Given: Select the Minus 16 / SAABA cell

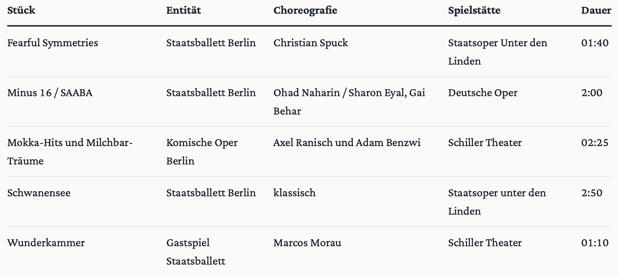Looking at the screenshot, I should [x=50, y=93].
